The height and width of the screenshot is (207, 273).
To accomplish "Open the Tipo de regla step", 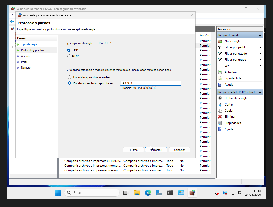I will (x=29, y=44).
